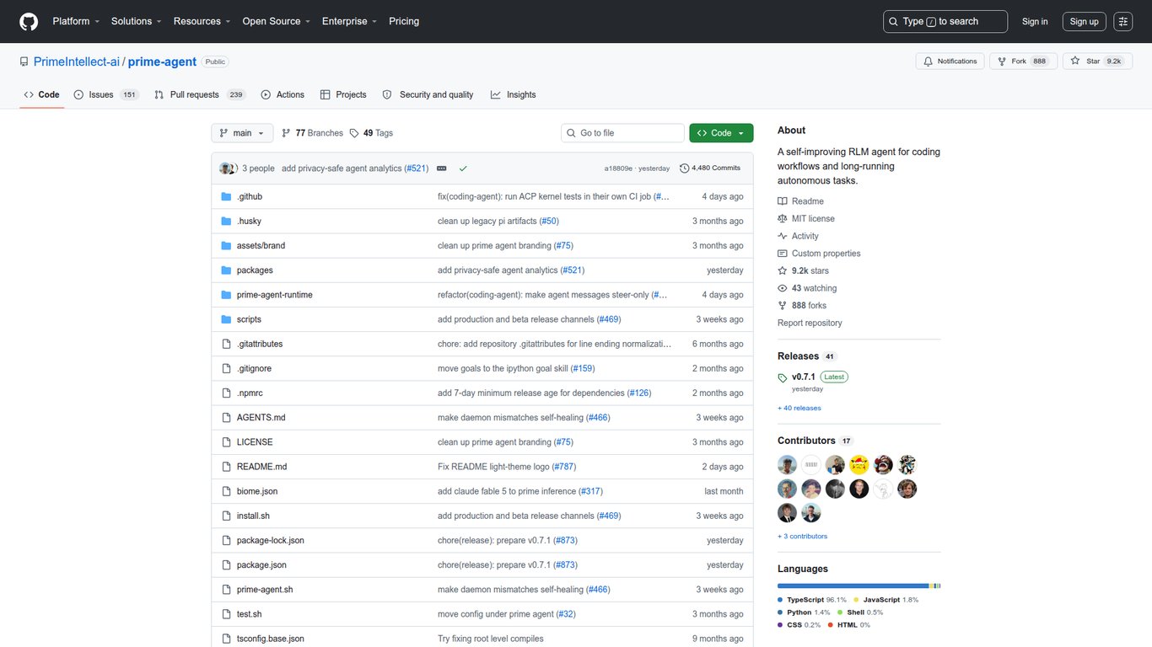Open the tsconfig.base.json file
The width and height of the screenshot is (1152, 647).
271,639
